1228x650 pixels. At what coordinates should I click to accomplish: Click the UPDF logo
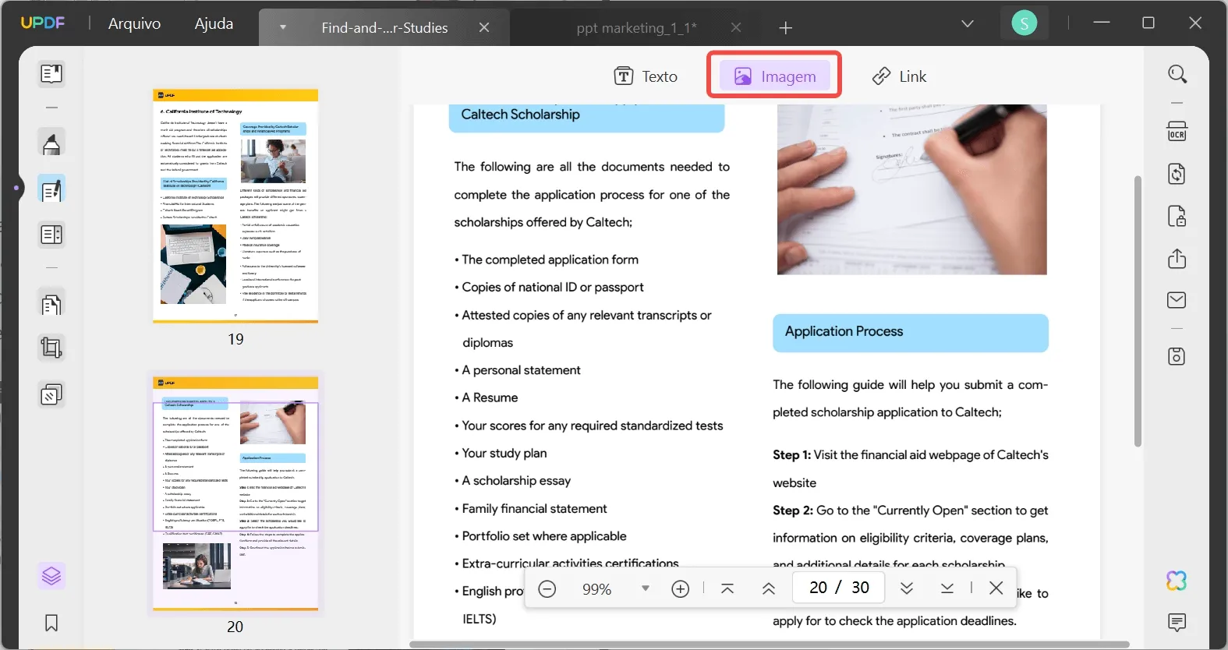click(43, 23)
